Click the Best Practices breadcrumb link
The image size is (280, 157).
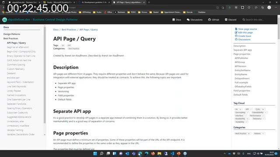click(69, 30)
